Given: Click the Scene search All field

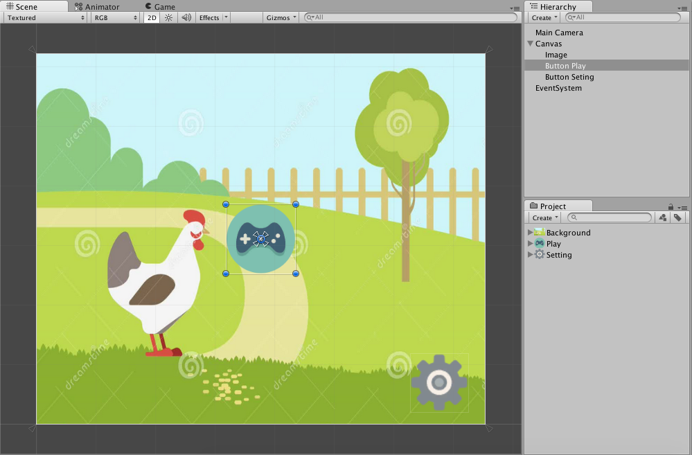Looking at the screenshot, I should pos(409,17).
